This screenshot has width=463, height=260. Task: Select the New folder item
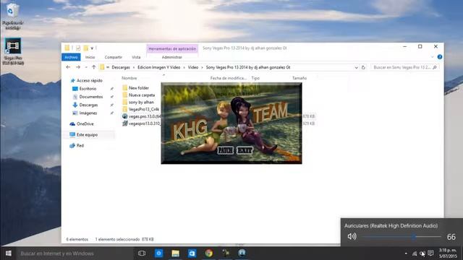click(x=135, y=88)
